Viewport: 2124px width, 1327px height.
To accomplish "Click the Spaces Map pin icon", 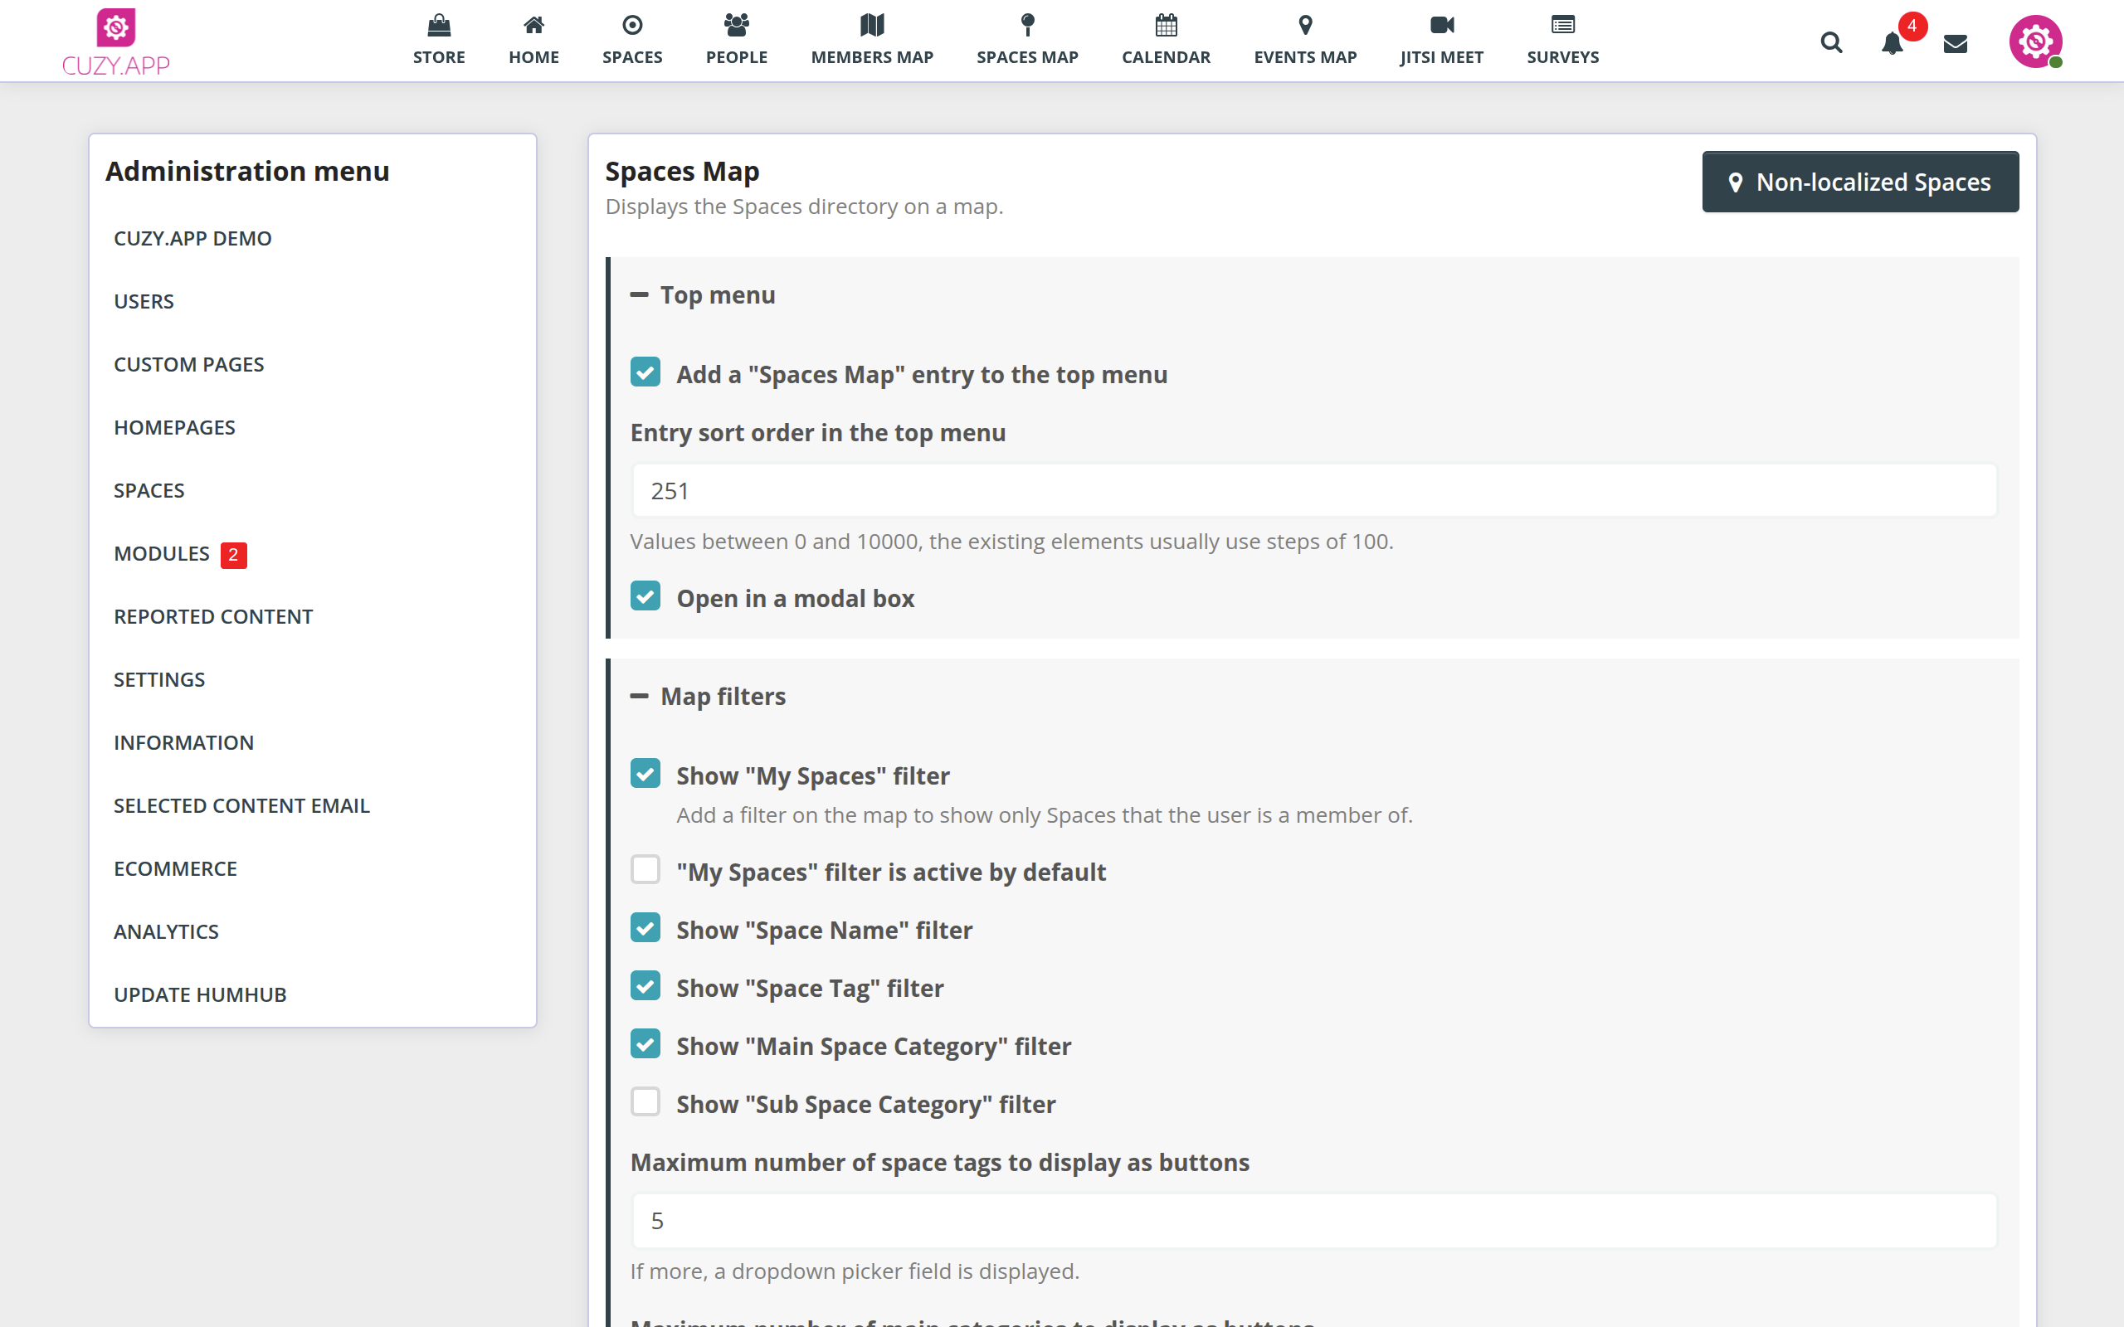I will 1027,26.
